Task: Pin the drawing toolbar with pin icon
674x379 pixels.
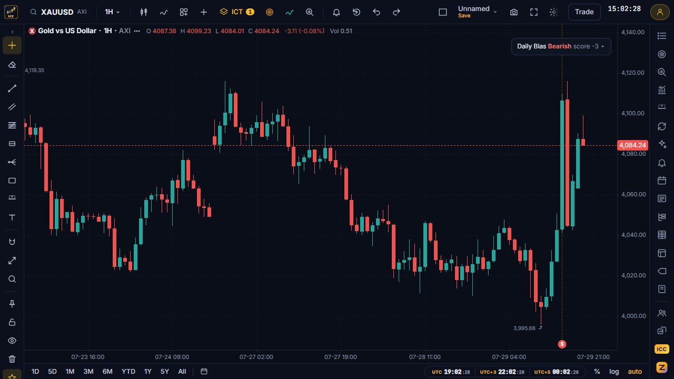Action: tap(12, 304)
